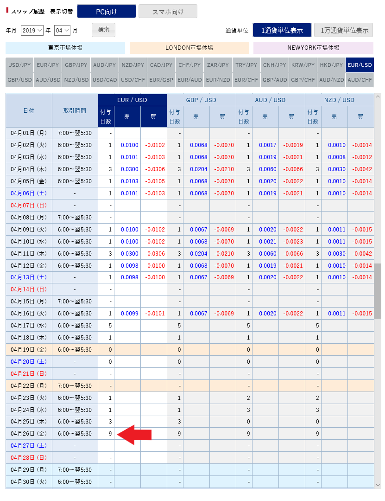Viewport: 385px width, 501px height.
Task: Open the GBP/AUD currency tab
Action: pyautogui.click(x=275, y=80)
